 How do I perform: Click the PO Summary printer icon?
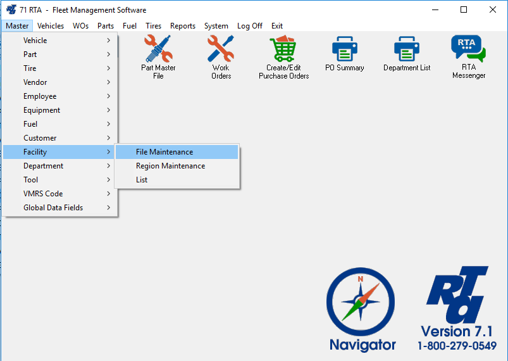pyautogui.click(x=345, y=49)
